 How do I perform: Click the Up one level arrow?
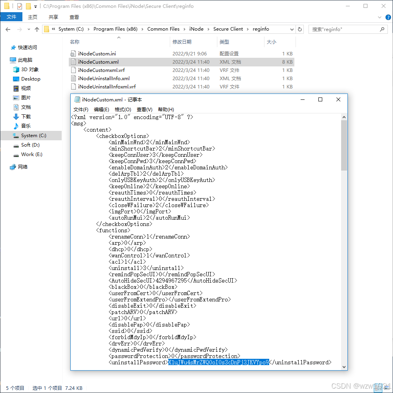(x=37, y=29)
